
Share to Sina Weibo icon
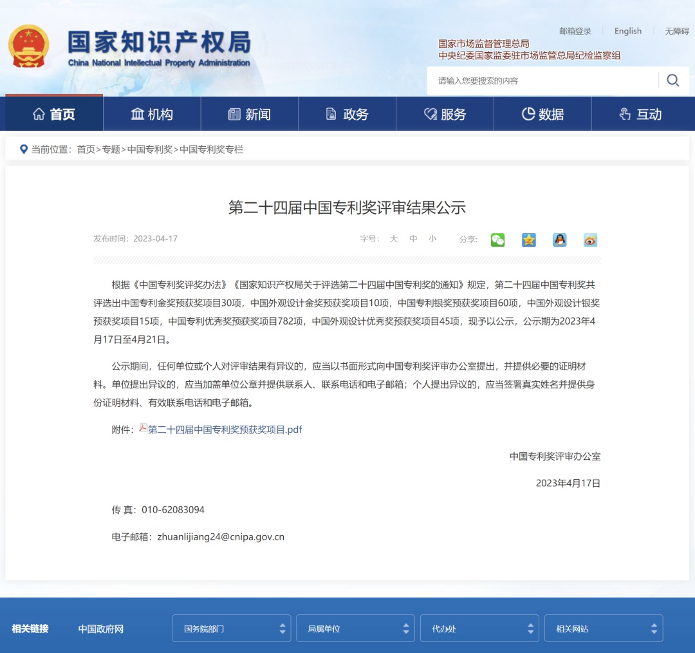590,240
